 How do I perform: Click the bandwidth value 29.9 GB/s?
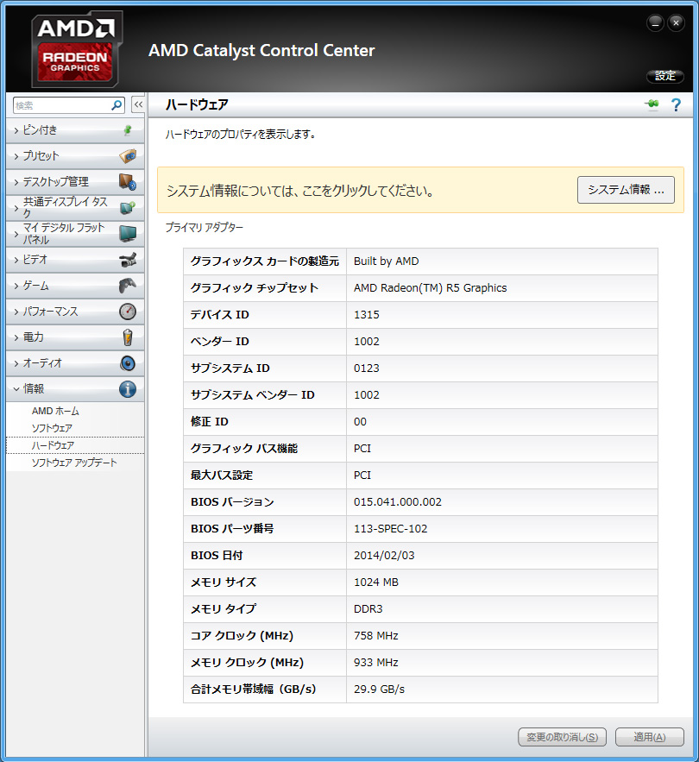coord(379,690)
